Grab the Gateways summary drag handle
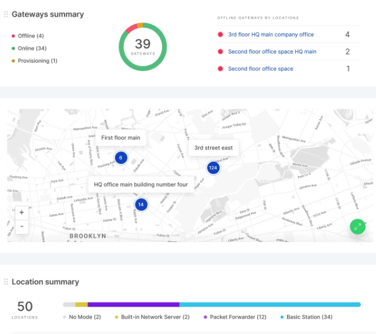This screenshot has height=334, width=376. (7, 14)
